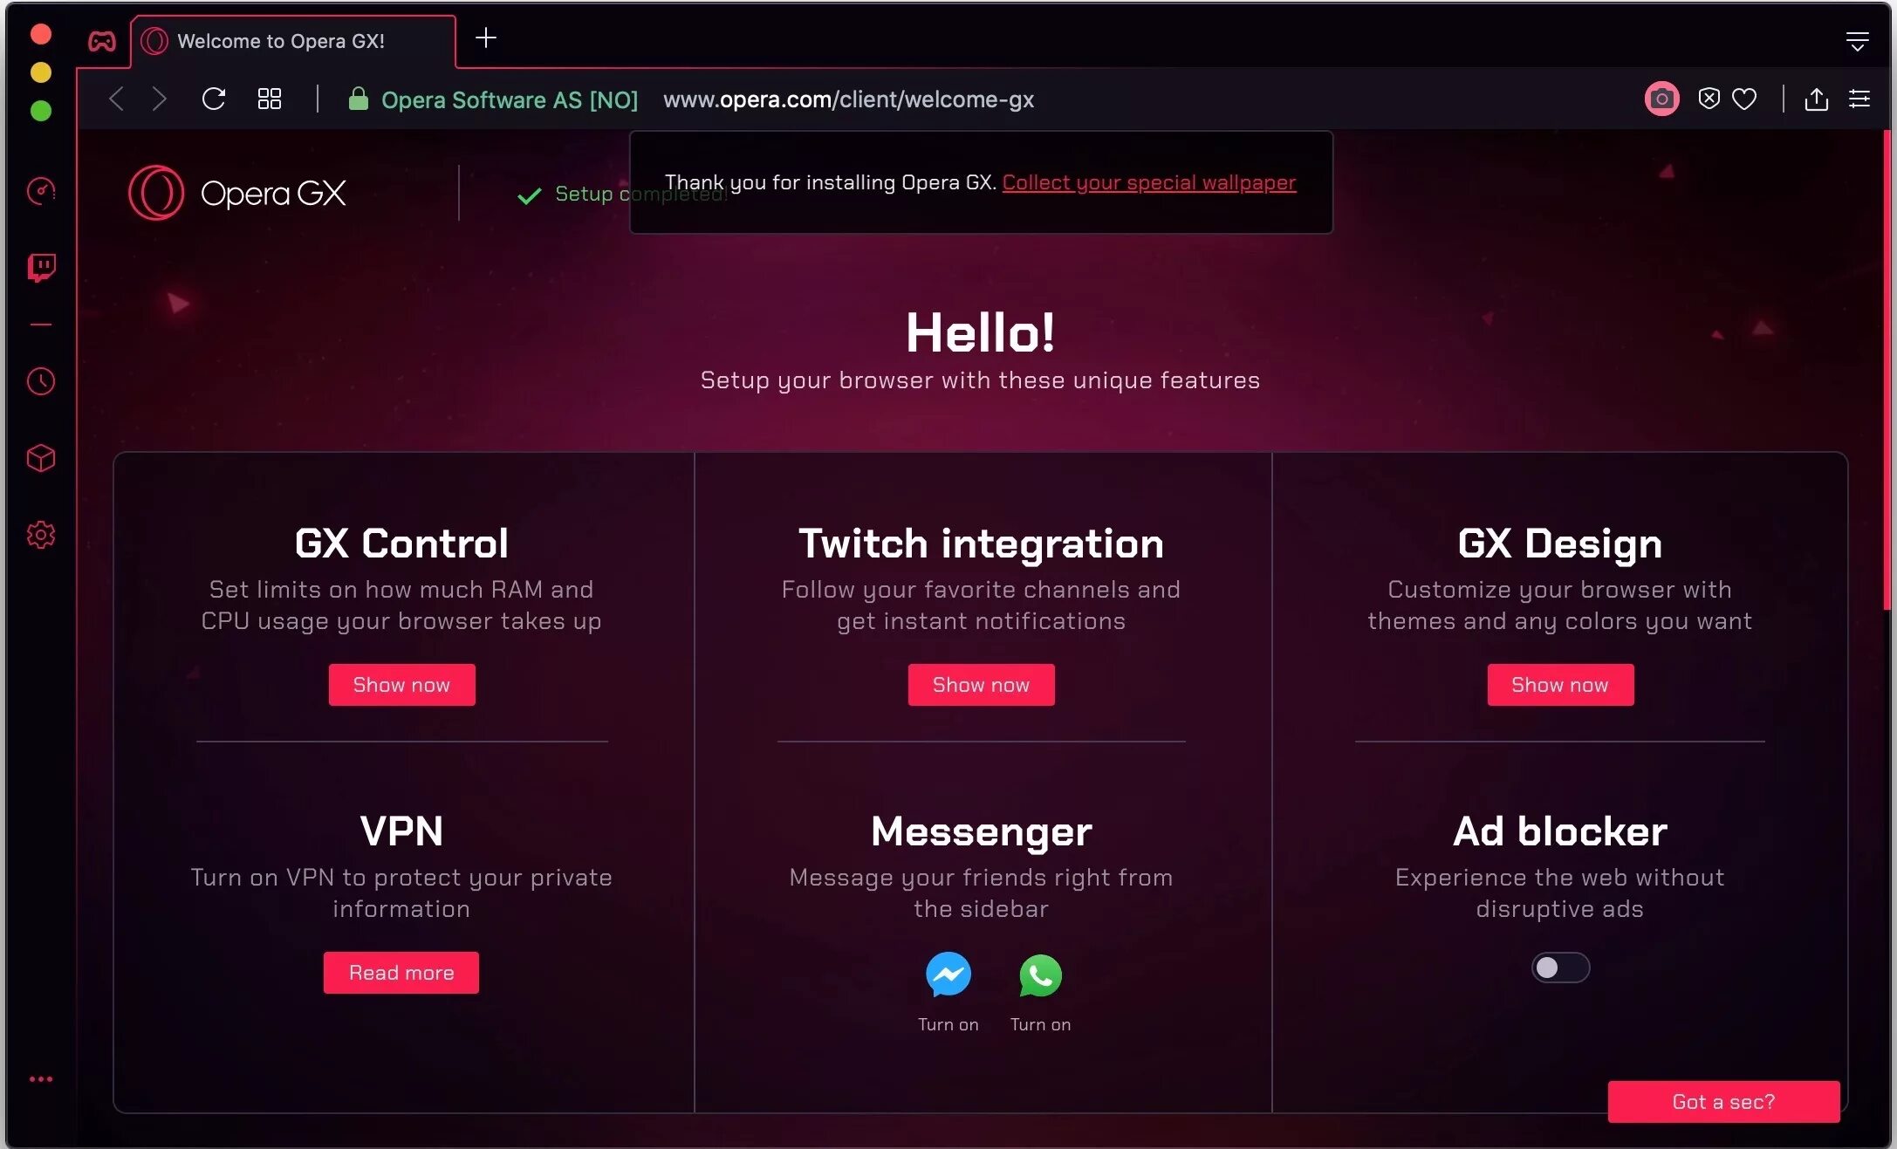The height and width of the screenshot is (1149, 1897).
Task: Open the Twitch sidebar icon
Action: pos(39,267)
